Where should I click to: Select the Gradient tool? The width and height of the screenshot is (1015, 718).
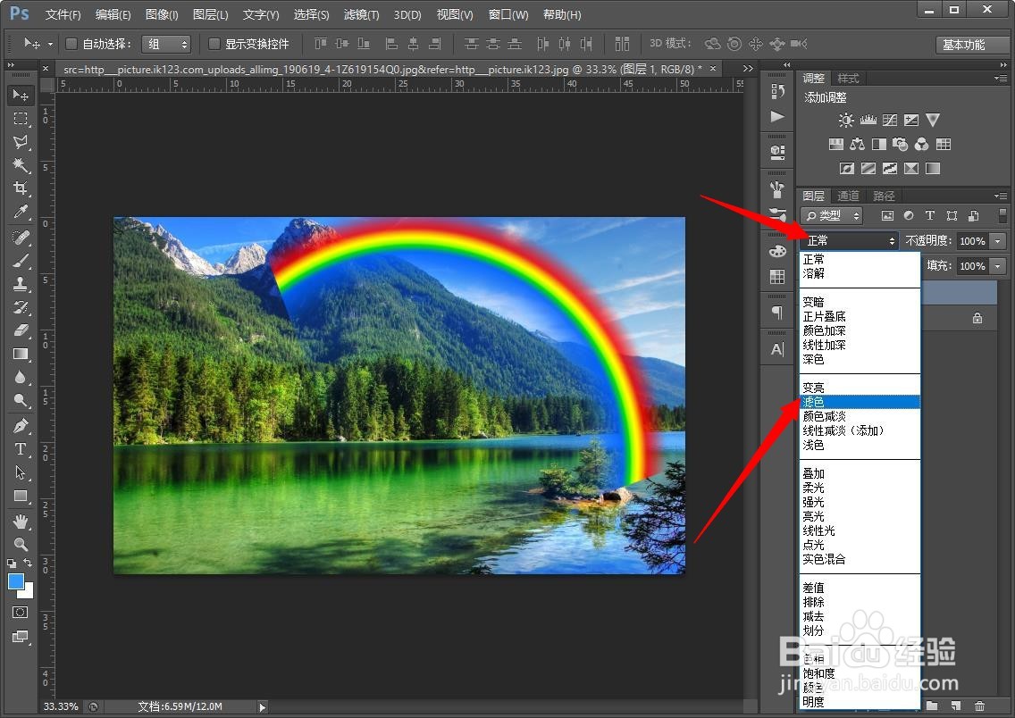click(21, 354)
